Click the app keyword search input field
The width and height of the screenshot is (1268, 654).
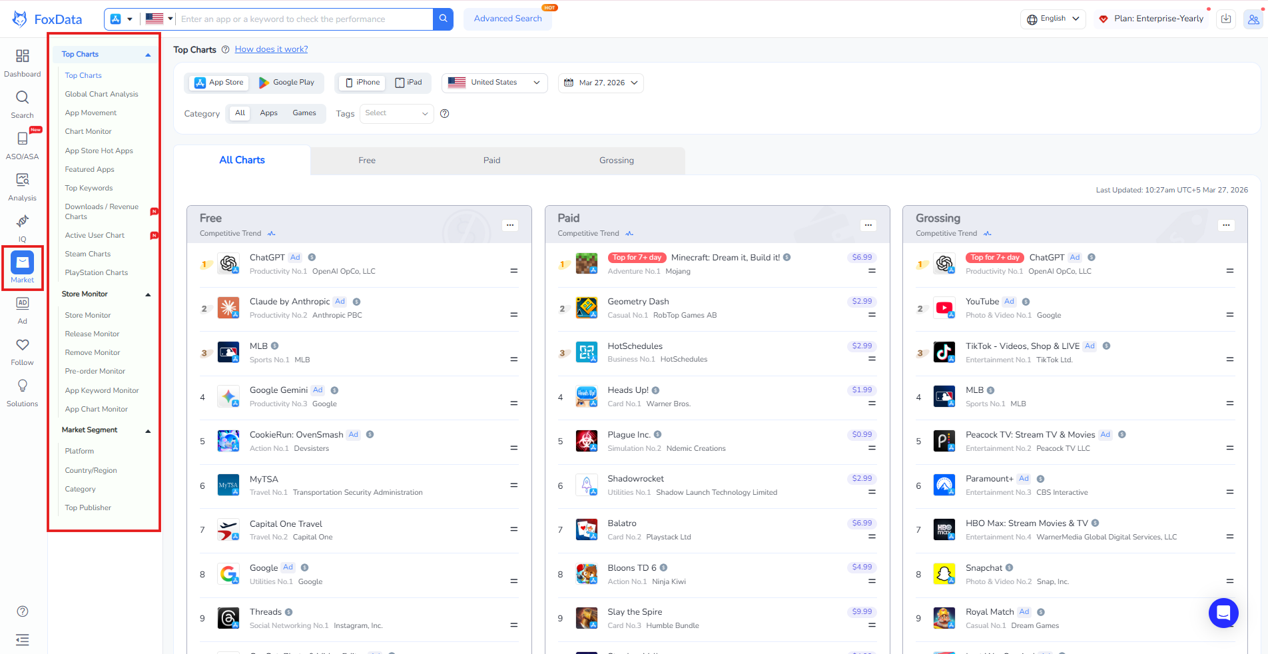pyautogui.click(x=304, y=19)
